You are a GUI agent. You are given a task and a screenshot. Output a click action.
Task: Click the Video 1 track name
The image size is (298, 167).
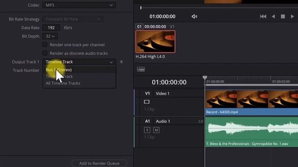(x=163, y=94)
